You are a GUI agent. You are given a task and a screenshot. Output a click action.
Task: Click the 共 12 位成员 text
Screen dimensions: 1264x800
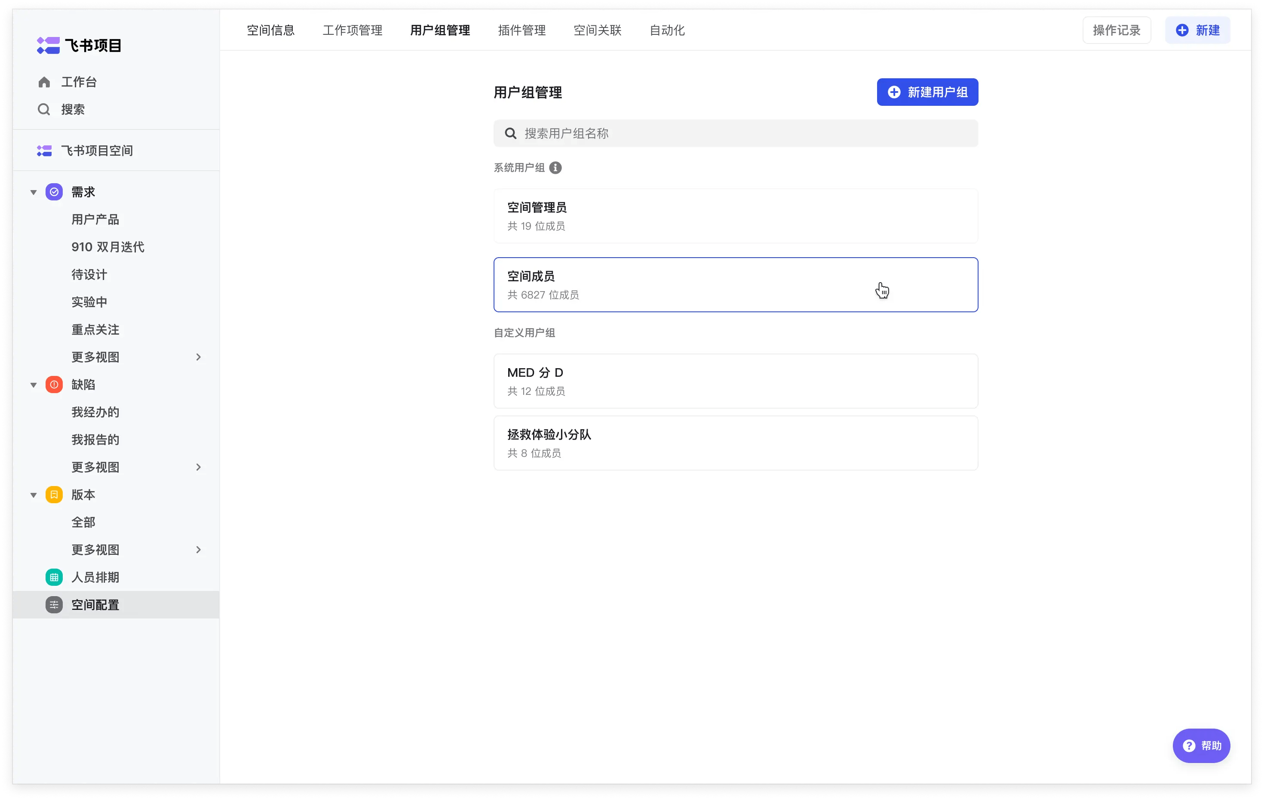click(536, 391)
